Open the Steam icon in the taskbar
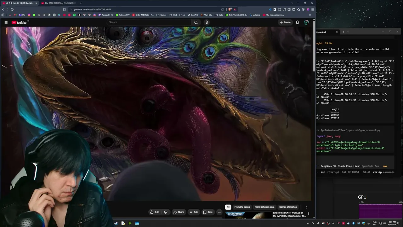403x227 pixels. click(x=116, y=223)
